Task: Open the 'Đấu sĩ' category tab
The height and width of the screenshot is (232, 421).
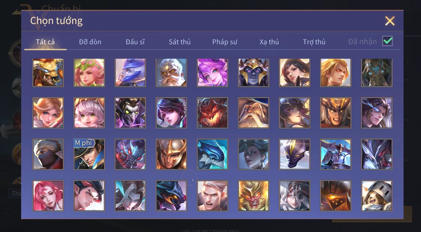Action: coord(135,42)
